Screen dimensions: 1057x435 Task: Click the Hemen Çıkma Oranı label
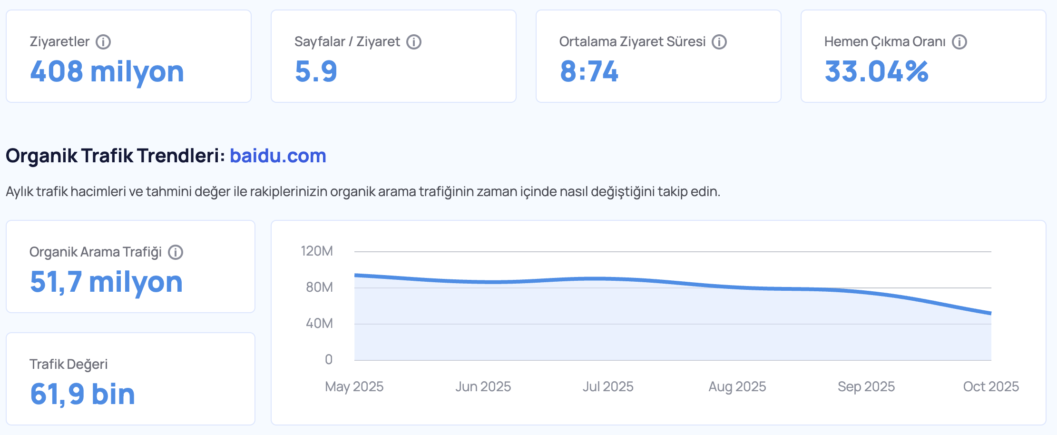[885, 42]
